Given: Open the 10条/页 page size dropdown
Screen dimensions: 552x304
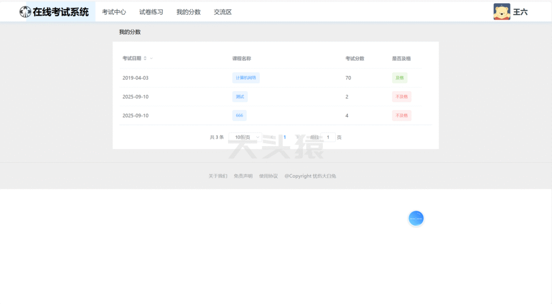Looking at the screenshot, I should [x=245, y=137].
